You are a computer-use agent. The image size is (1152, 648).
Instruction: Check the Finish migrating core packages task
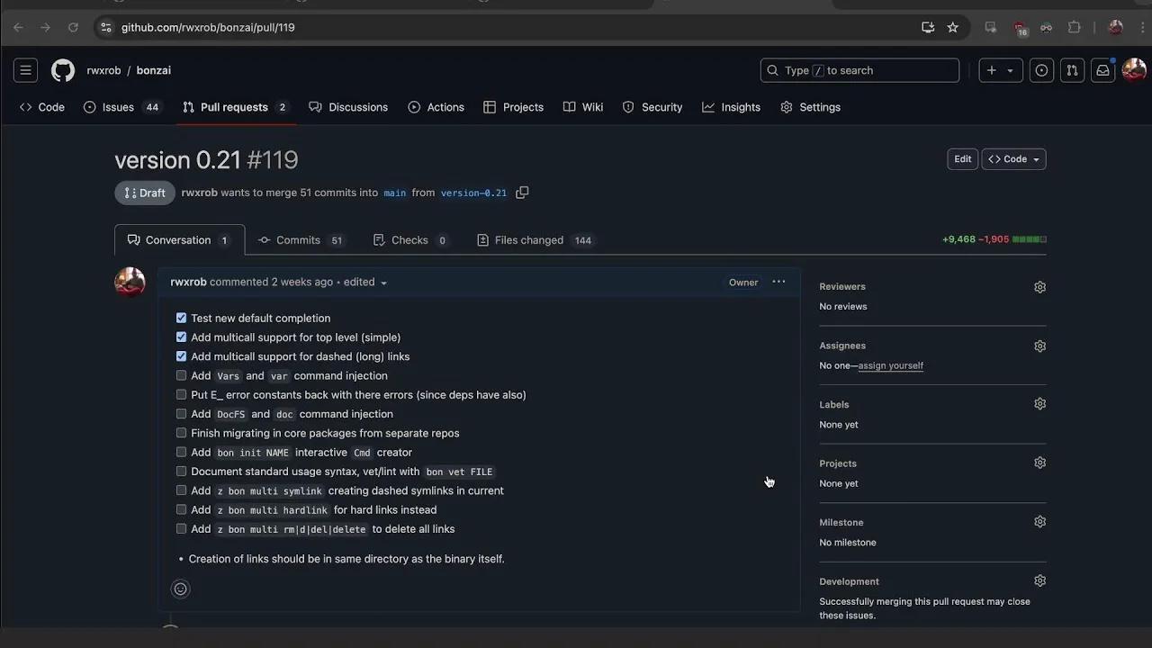pos(181,433)
